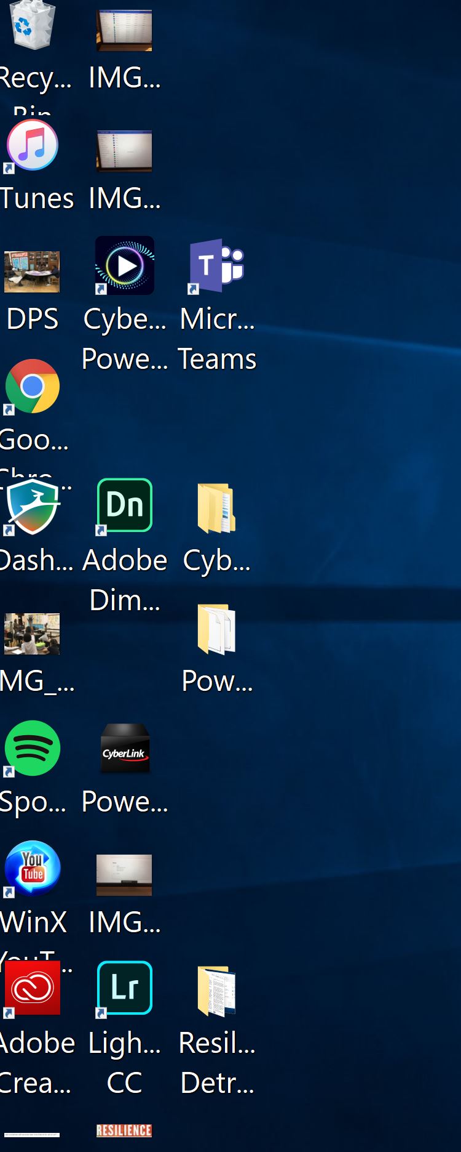Launch the Dashlane shield shortcut

pyautogui.click(x=33, y=507)
